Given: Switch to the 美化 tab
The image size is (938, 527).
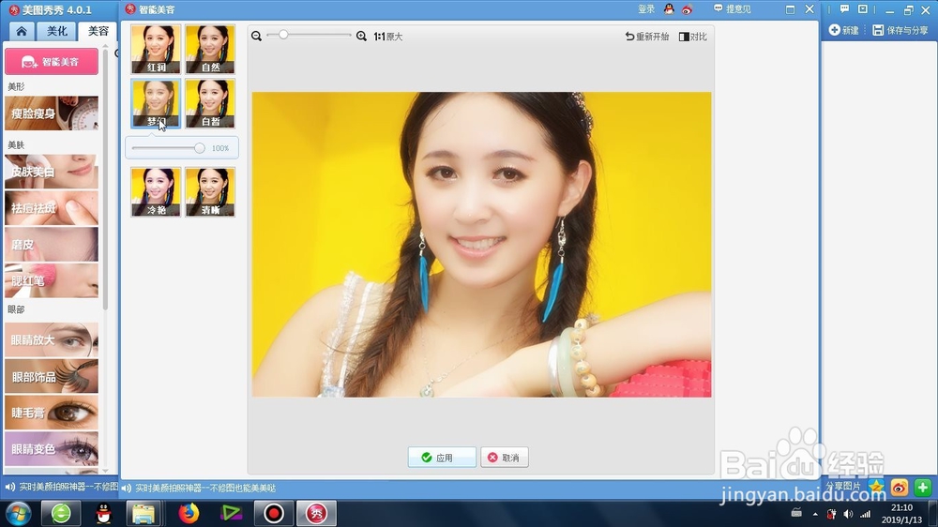Looking at the screenshot, I should pyautogui.click(x=57, y=31).
